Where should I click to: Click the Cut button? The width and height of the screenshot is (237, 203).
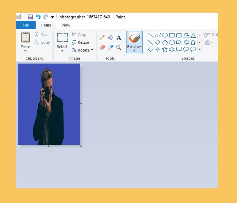pos(41,35)
